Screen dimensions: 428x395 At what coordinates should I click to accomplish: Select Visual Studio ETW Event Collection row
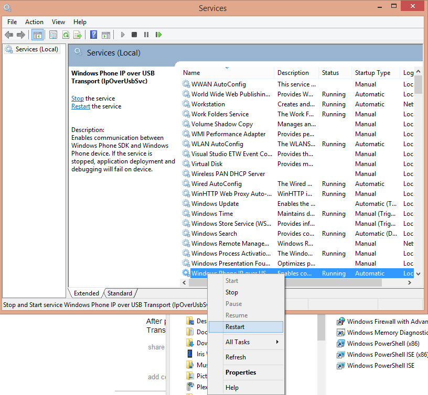click(x=297, y=153)
